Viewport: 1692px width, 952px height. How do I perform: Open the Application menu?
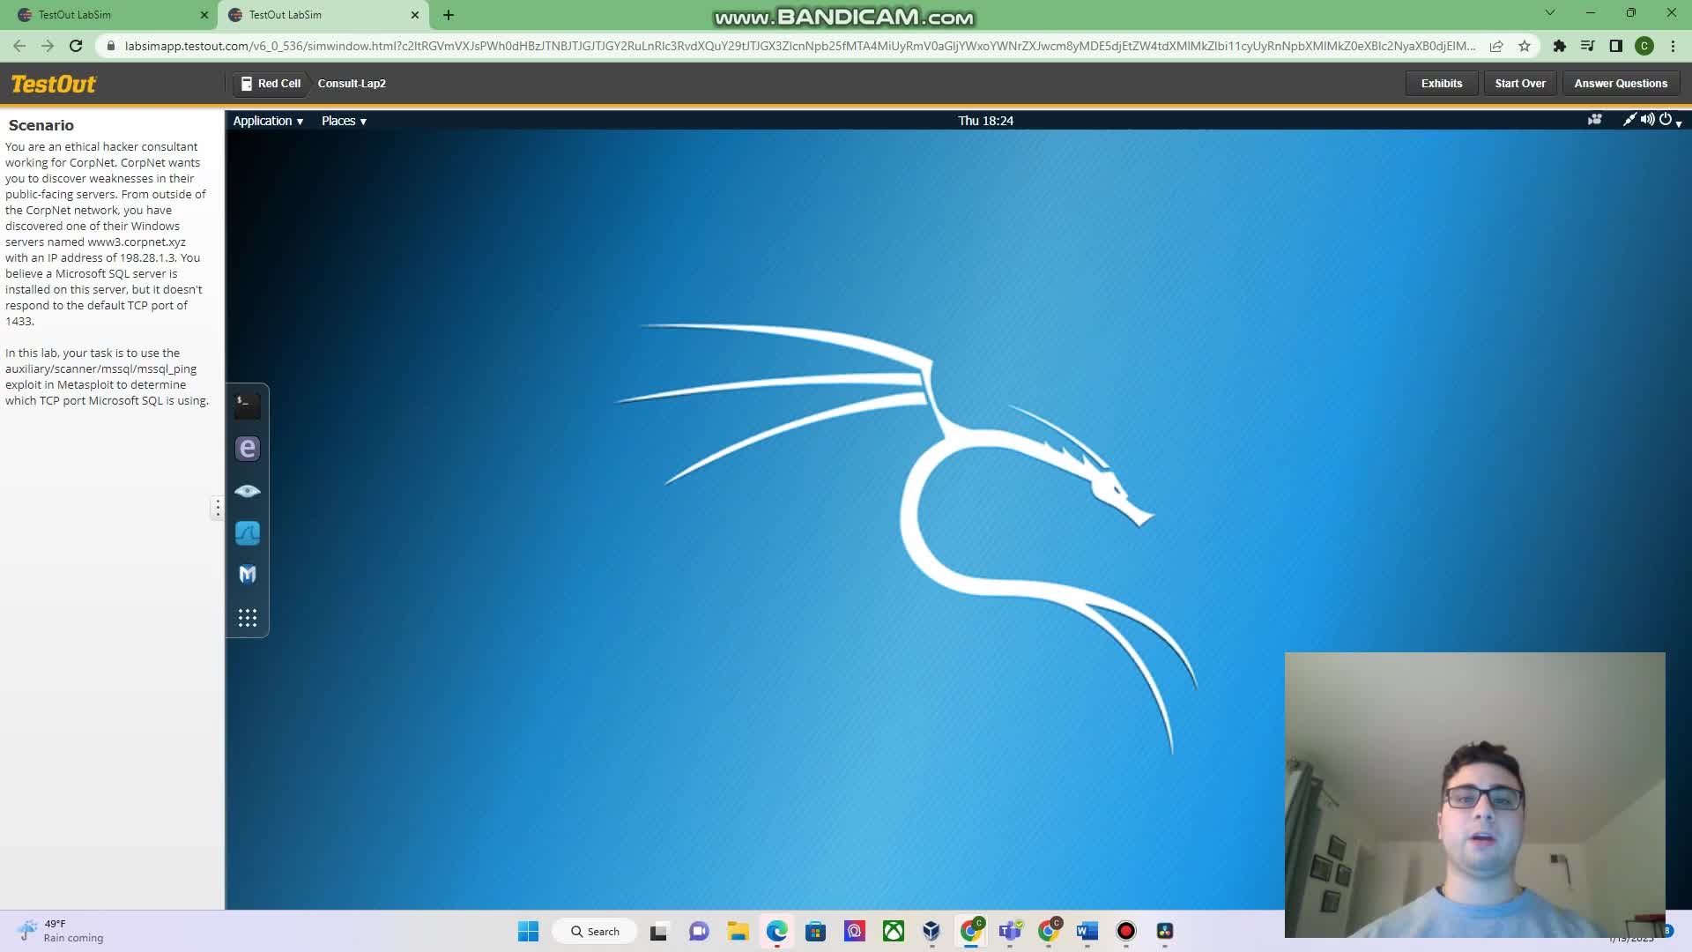tap(268, 121)
